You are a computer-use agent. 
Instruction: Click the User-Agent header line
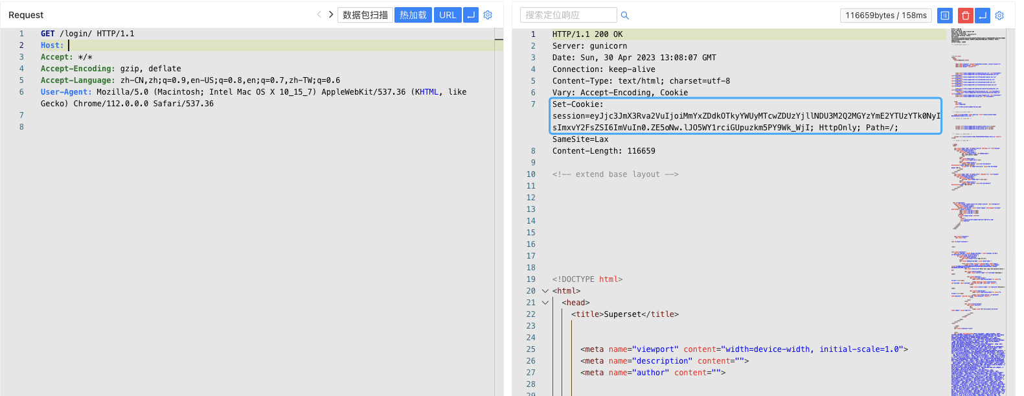(253, 98)
